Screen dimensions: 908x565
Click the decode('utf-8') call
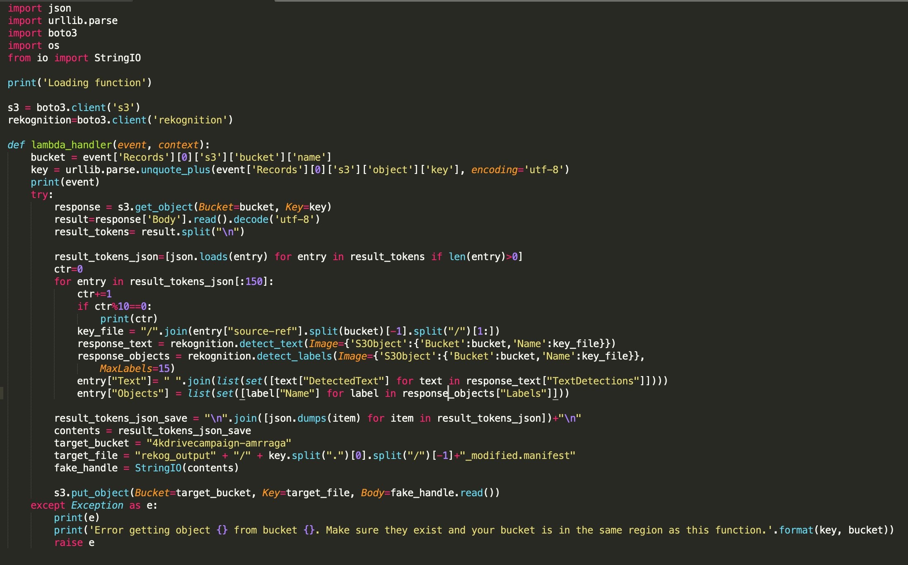tap(277, 220)
